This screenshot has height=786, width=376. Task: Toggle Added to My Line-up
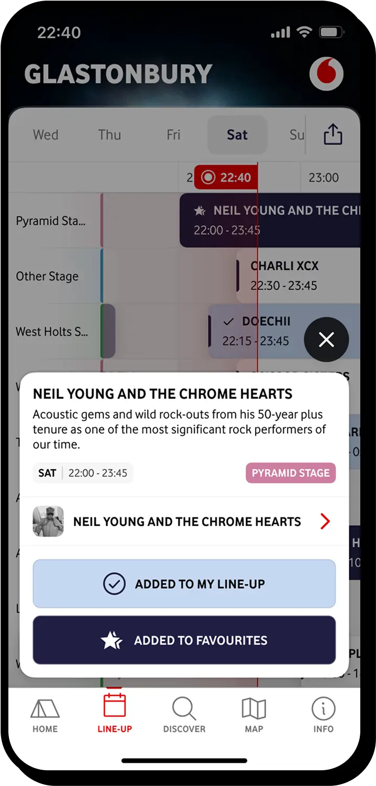(x=184, y=584)
